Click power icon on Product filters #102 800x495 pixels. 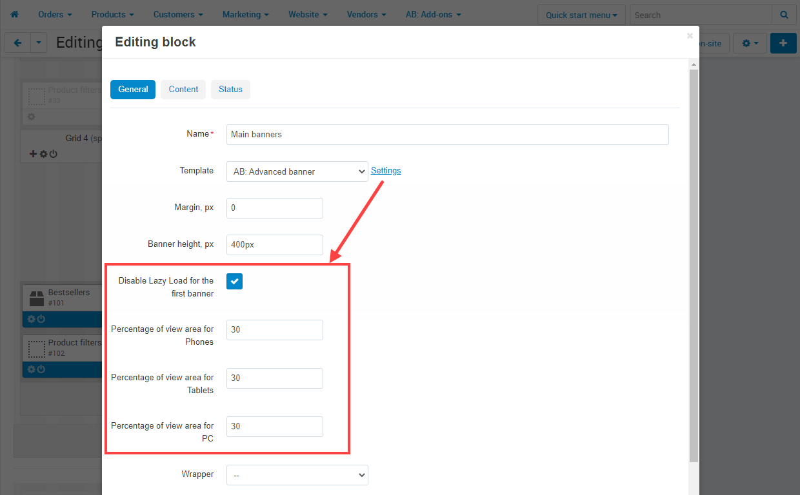pyautogui.click(x=41, y=369)
